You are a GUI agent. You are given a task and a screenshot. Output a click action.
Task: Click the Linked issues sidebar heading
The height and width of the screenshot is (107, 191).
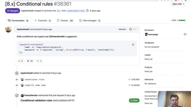point(151,92)
